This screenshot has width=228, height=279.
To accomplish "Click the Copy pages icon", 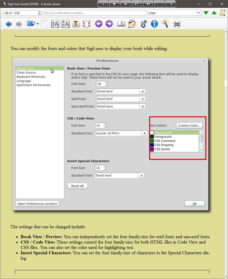I will click(45, 24).
